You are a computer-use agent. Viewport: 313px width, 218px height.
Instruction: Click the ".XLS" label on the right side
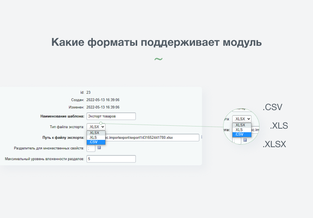pyautogui.click(x=278, y=126)
